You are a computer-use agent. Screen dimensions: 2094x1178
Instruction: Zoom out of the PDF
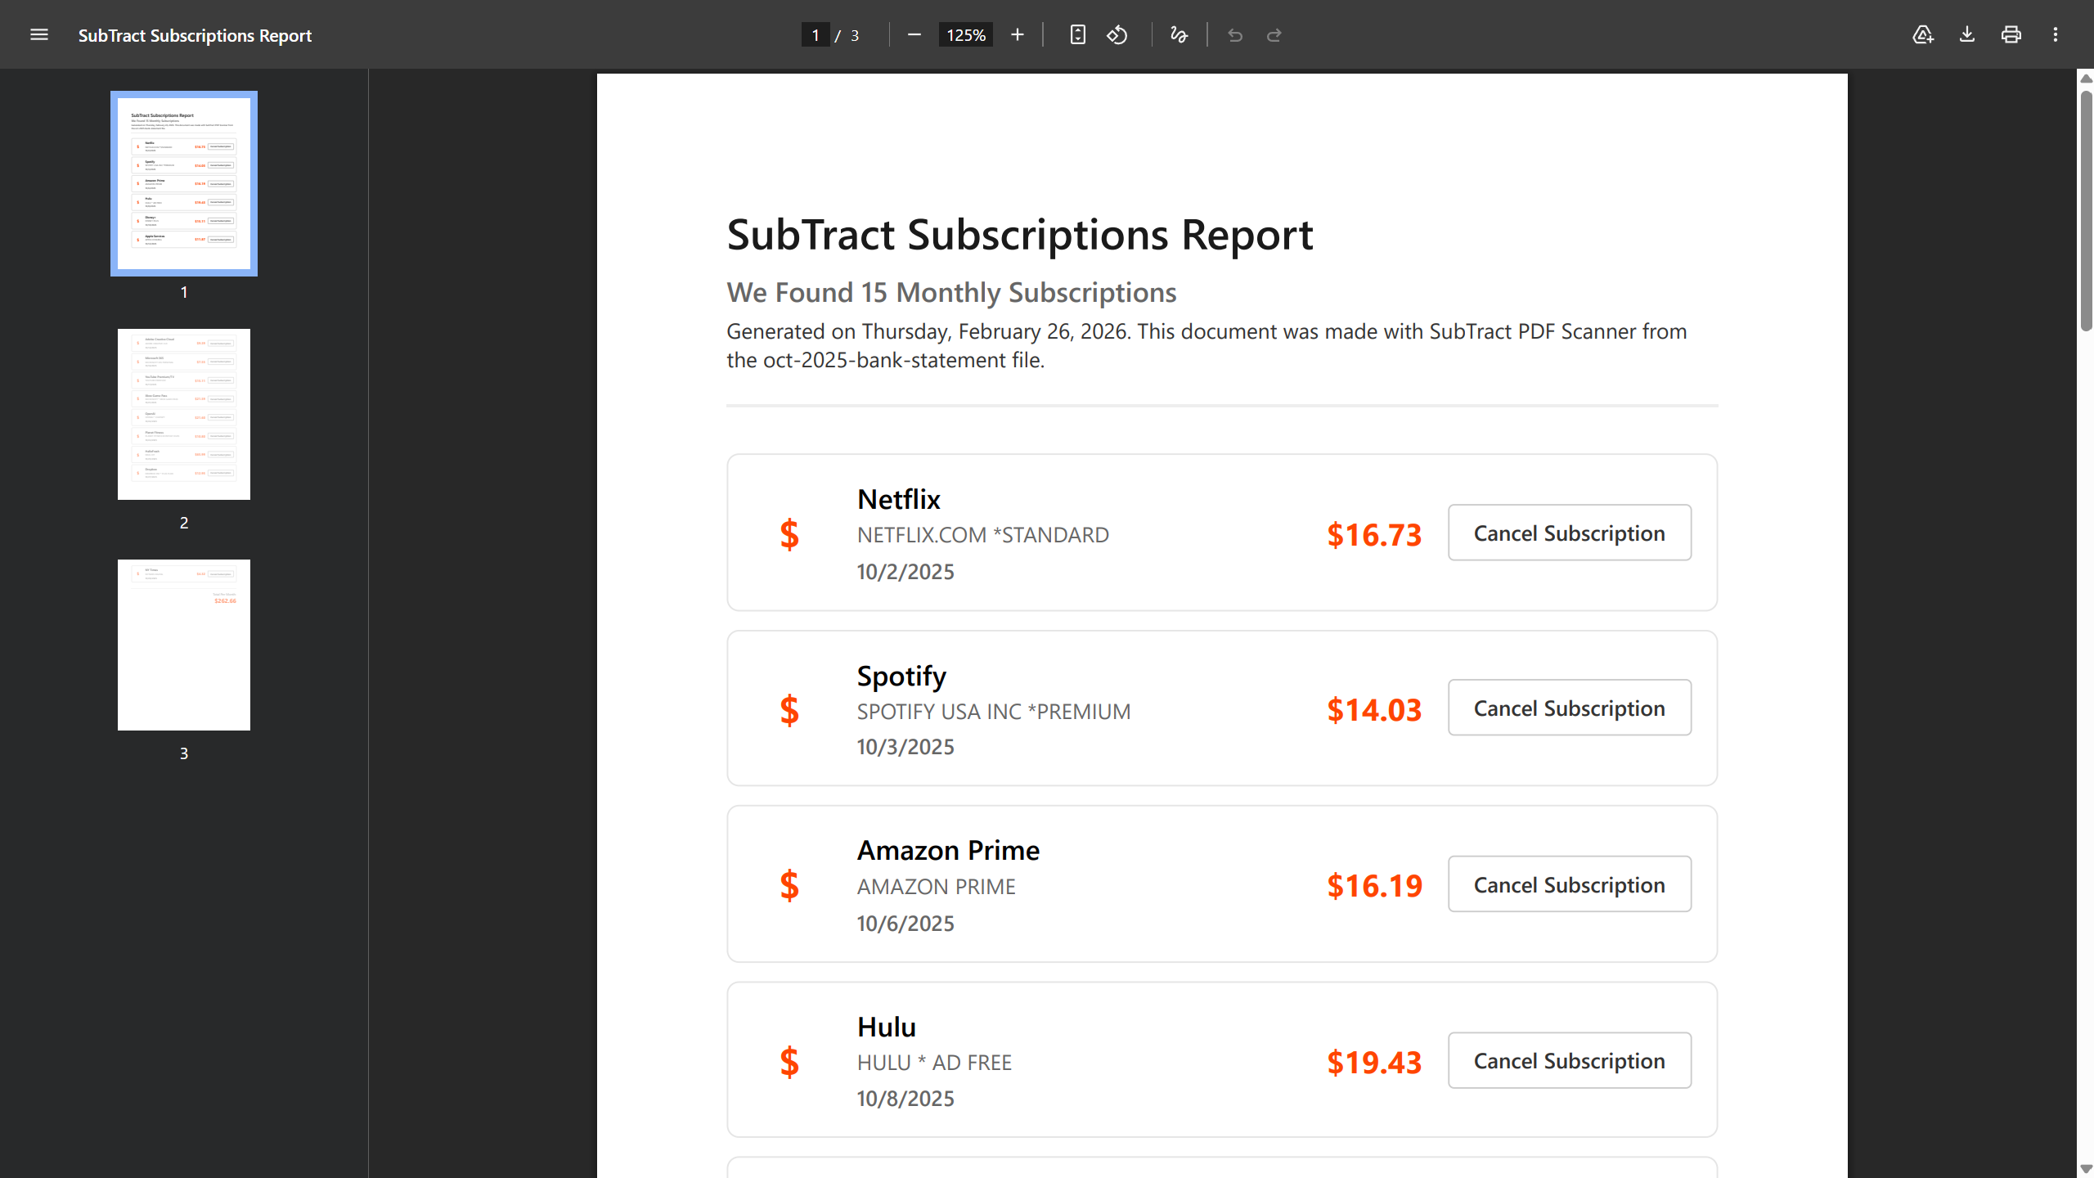click(x=914, y=34)
